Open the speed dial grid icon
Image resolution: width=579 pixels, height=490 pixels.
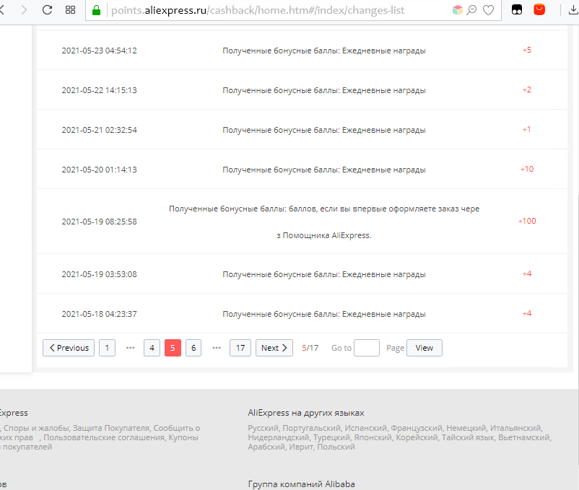tap(70, 10)
